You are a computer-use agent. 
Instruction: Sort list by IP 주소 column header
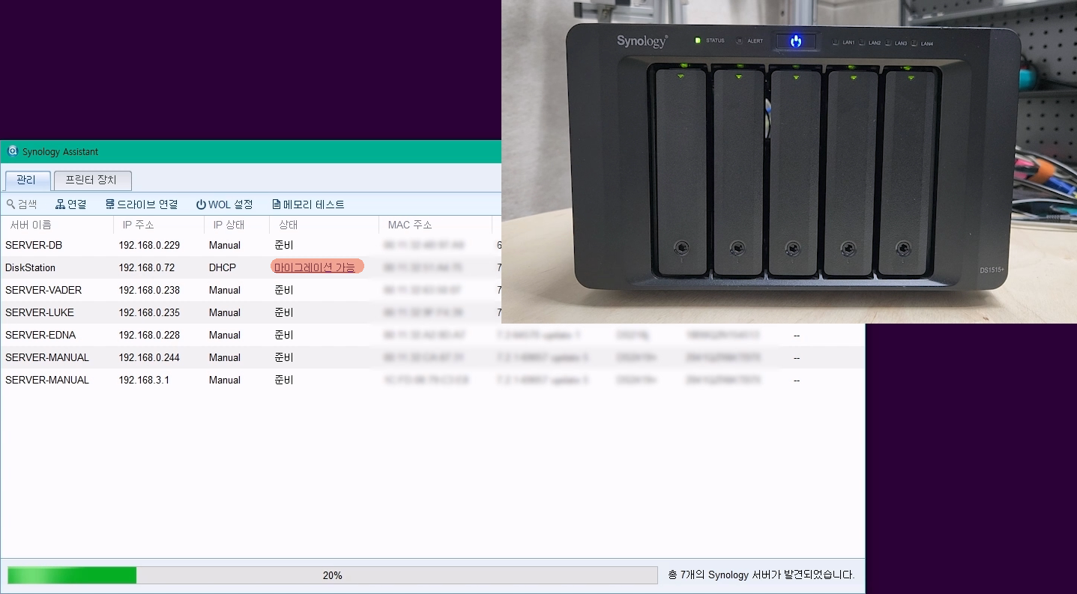(139, 225)
